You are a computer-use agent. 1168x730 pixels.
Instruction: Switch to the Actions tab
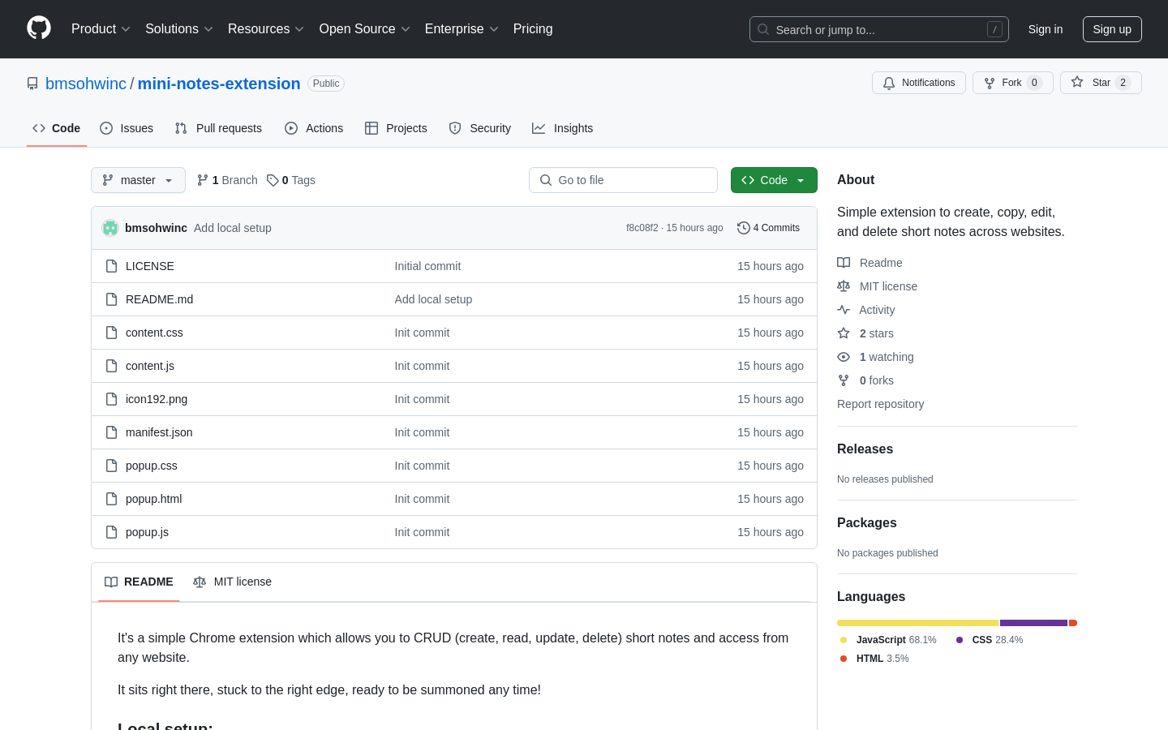(x=314, y=128)
